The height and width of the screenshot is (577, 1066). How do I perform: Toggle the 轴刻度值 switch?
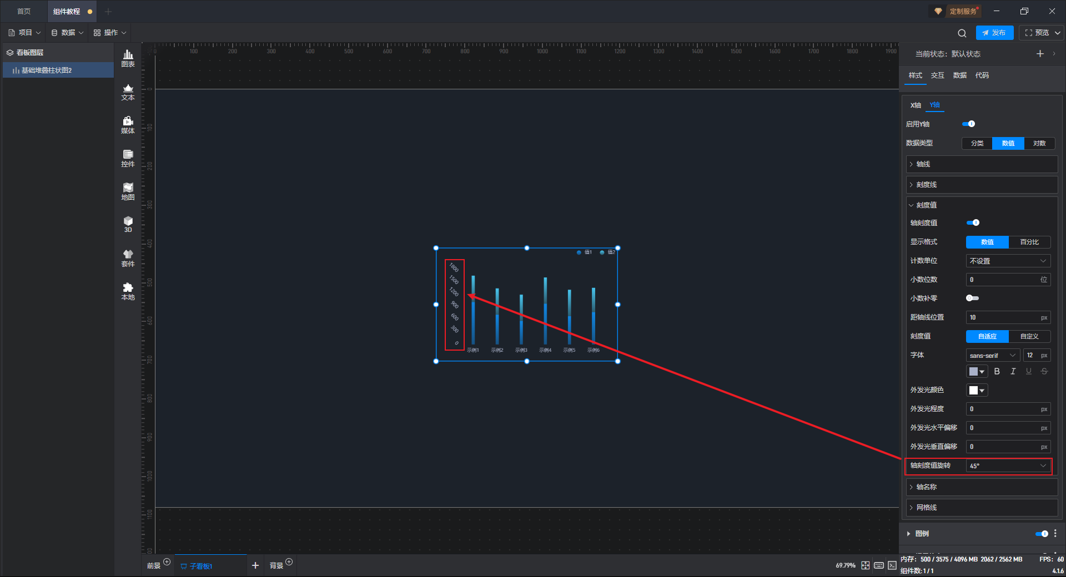tap(973, 222)
